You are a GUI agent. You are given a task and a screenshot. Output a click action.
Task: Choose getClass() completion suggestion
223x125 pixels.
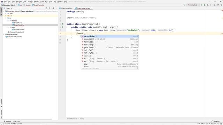point(110,47)
